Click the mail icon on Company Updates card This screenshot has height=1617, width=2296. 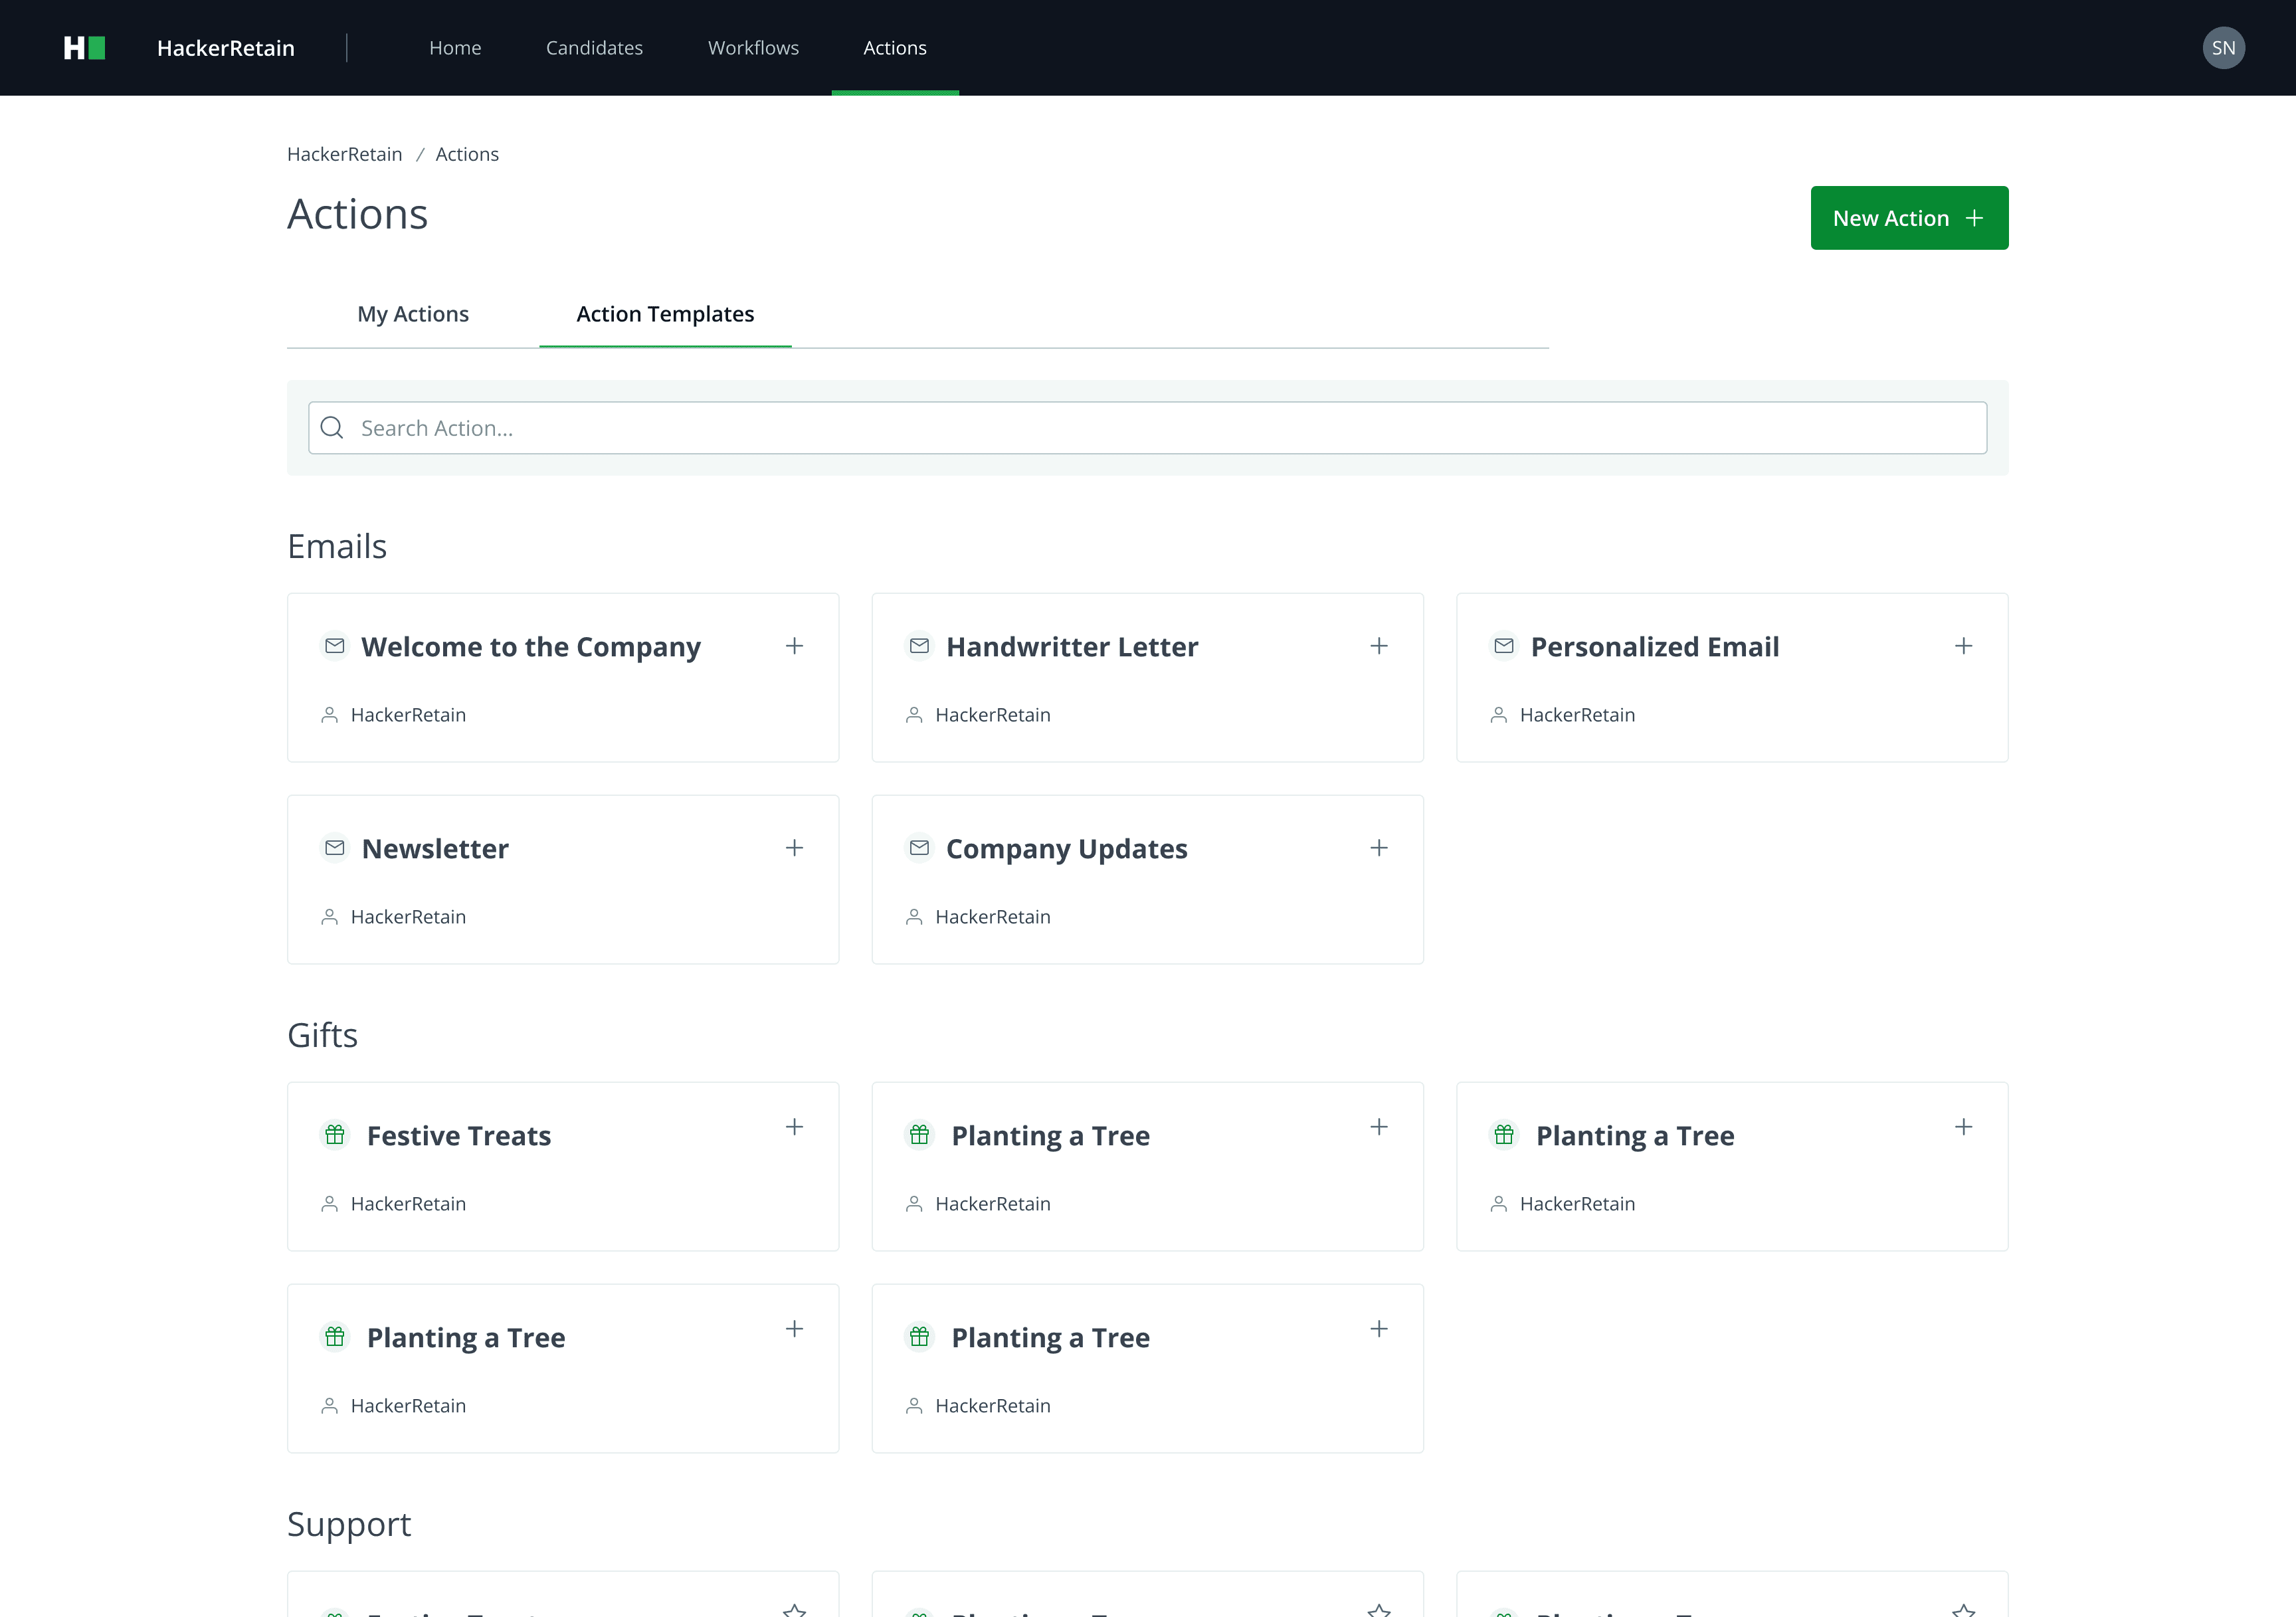920,848
